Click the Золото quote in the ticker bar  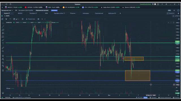coord(131,7)
